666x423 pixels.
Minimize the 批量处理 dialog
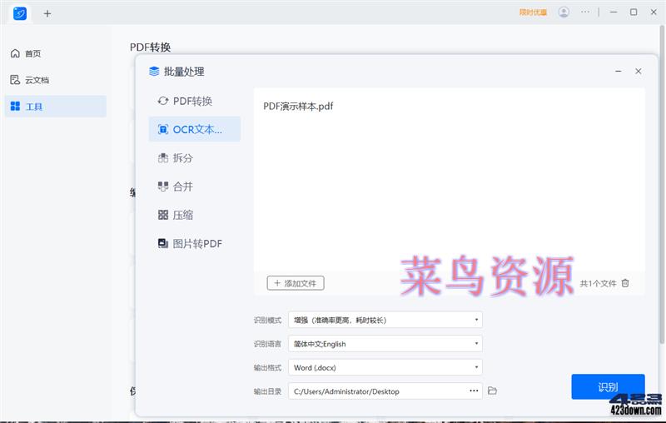pyautogui.click(x=619, y=72)
